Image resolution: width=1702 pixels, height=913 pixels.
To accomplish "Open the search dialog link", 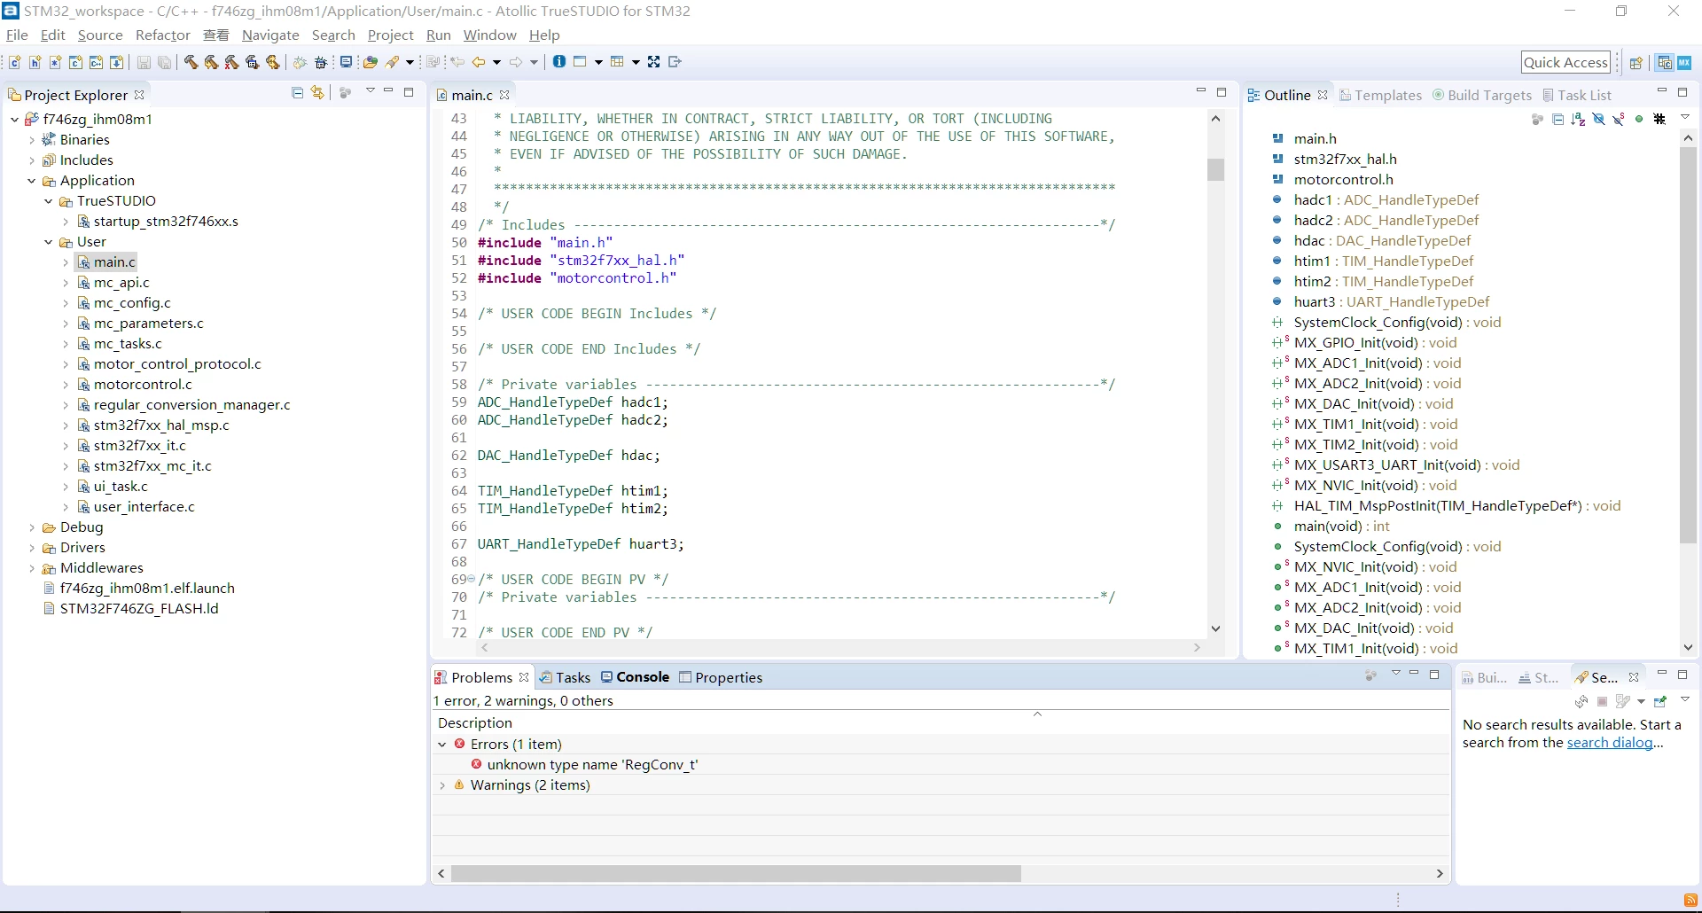I will pos(1609,743).
